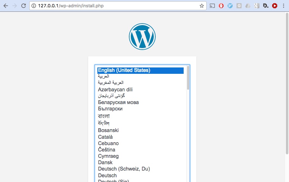The width and height of the screenshot is (289, 182).
Task: Click the address bar URL field
Action: coord(118,6)
